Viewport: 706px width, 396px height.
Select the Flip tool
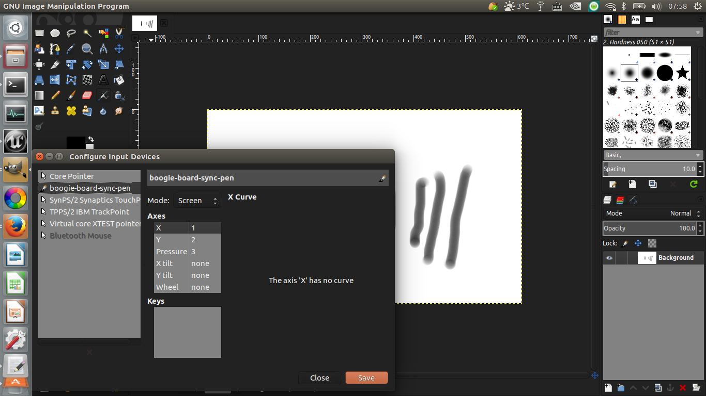pos(55,80)
